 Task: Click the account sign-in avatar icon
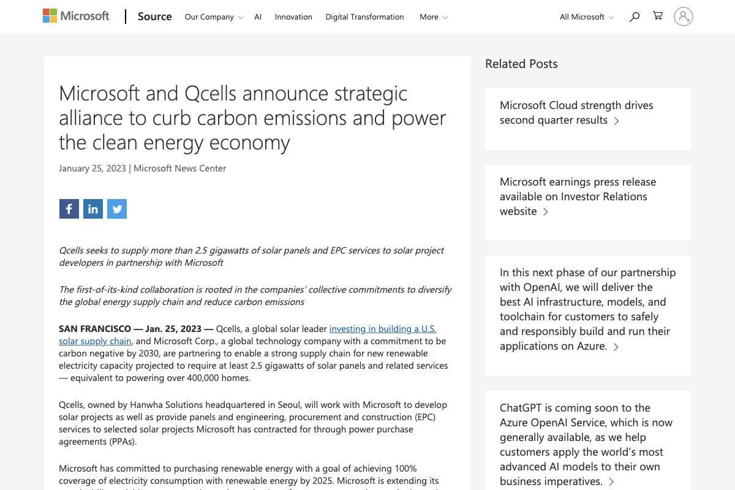(x=684, y=17)
